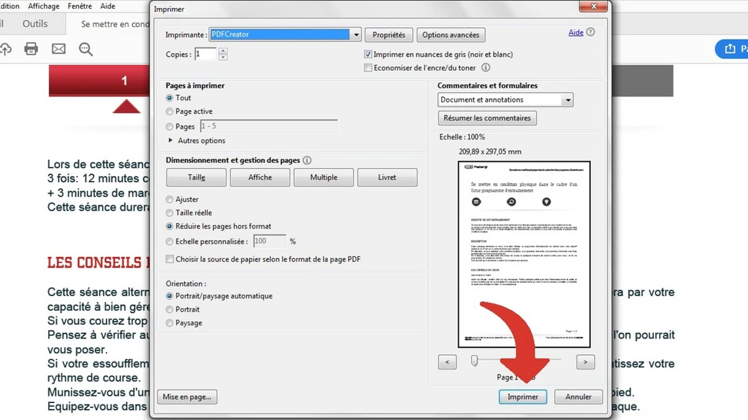Click help icon beside the Aide link
Viewport: 748px width, 420px height.
(591, 32)
